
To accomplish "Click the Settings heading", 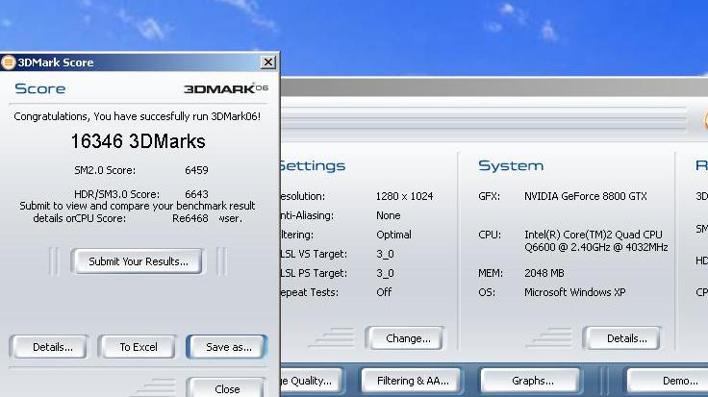I will tap(313, 165).
